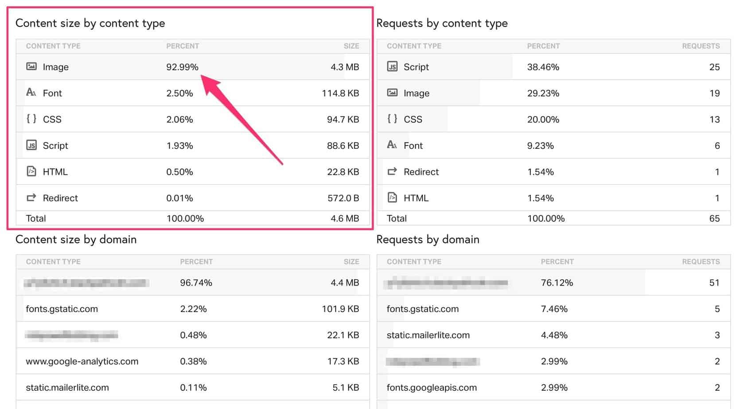Sort the SIZE column in content size table
Viewport: 748px width, 409px height.
(x=352, y=46)
